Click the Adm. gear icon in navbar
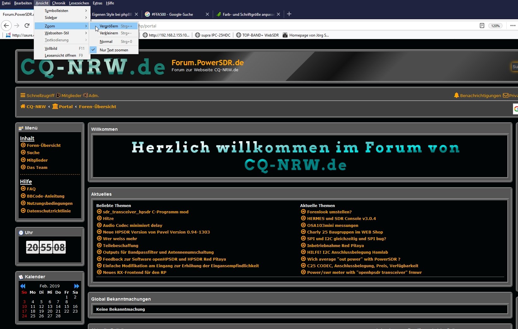Screen dimensions: 518x329 coord(85,95)
